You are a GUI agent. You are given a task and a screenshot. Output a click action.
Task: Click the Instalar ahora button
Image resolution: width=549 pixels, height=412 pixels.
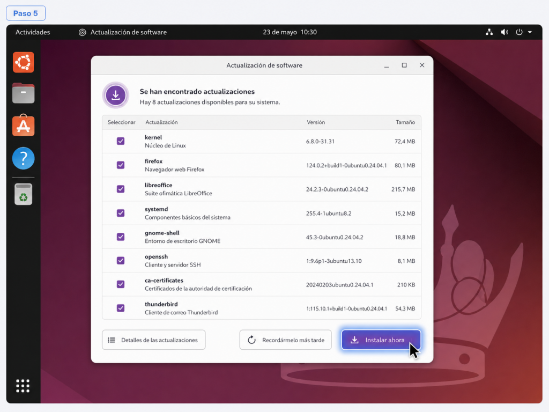click(381, 340)
